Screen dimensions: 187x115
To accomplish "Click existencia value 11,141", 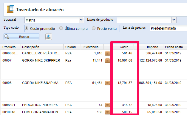I will pos(98,60).
